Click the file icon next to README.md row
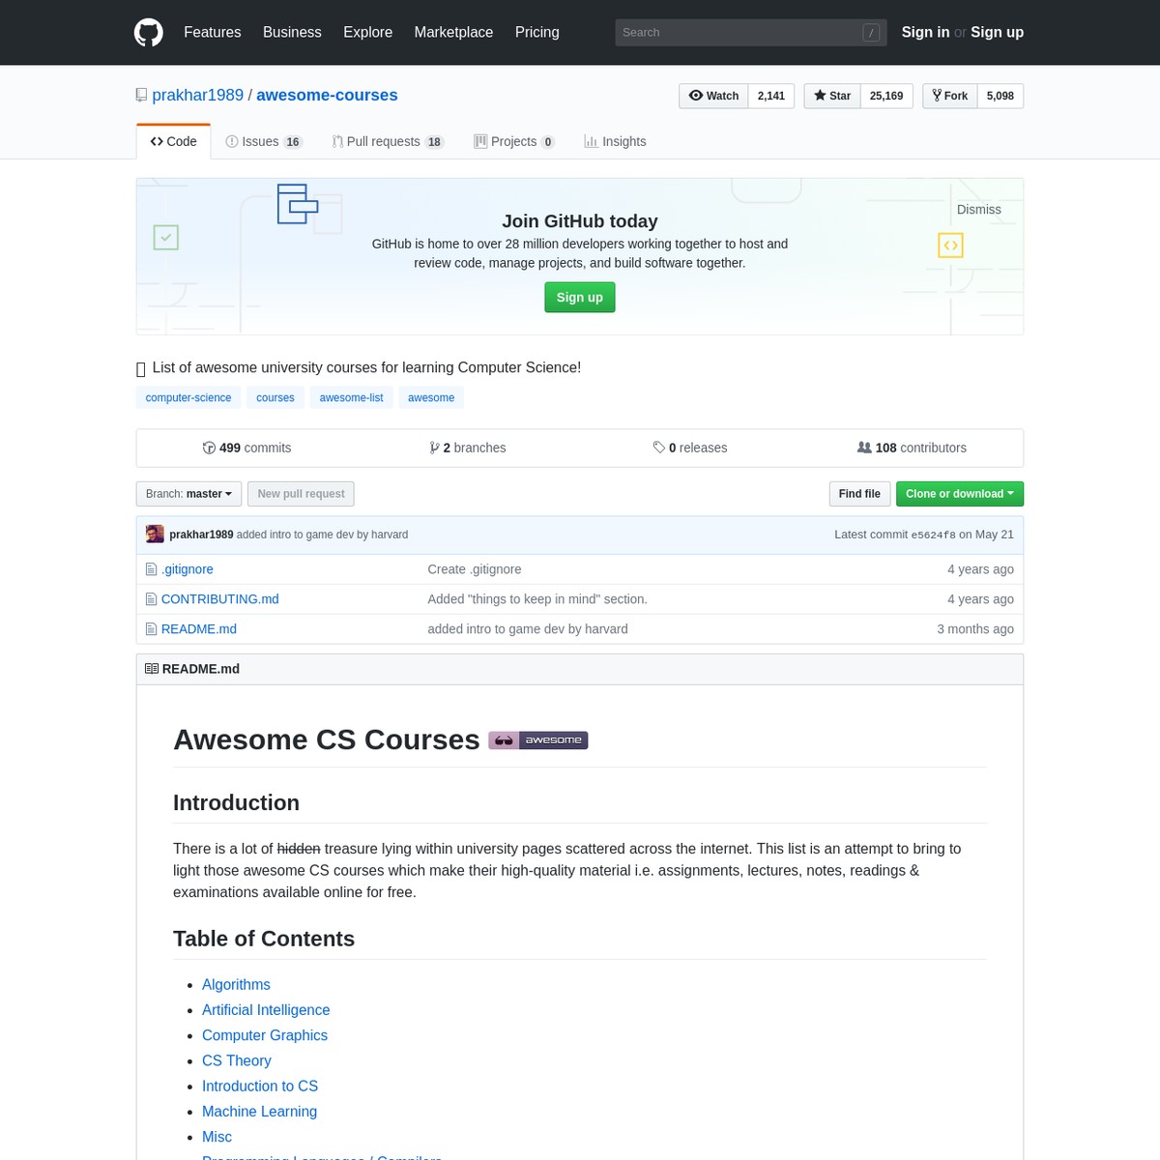Viewport: 1160px width, 1160px height. click(x=151, y=629)
